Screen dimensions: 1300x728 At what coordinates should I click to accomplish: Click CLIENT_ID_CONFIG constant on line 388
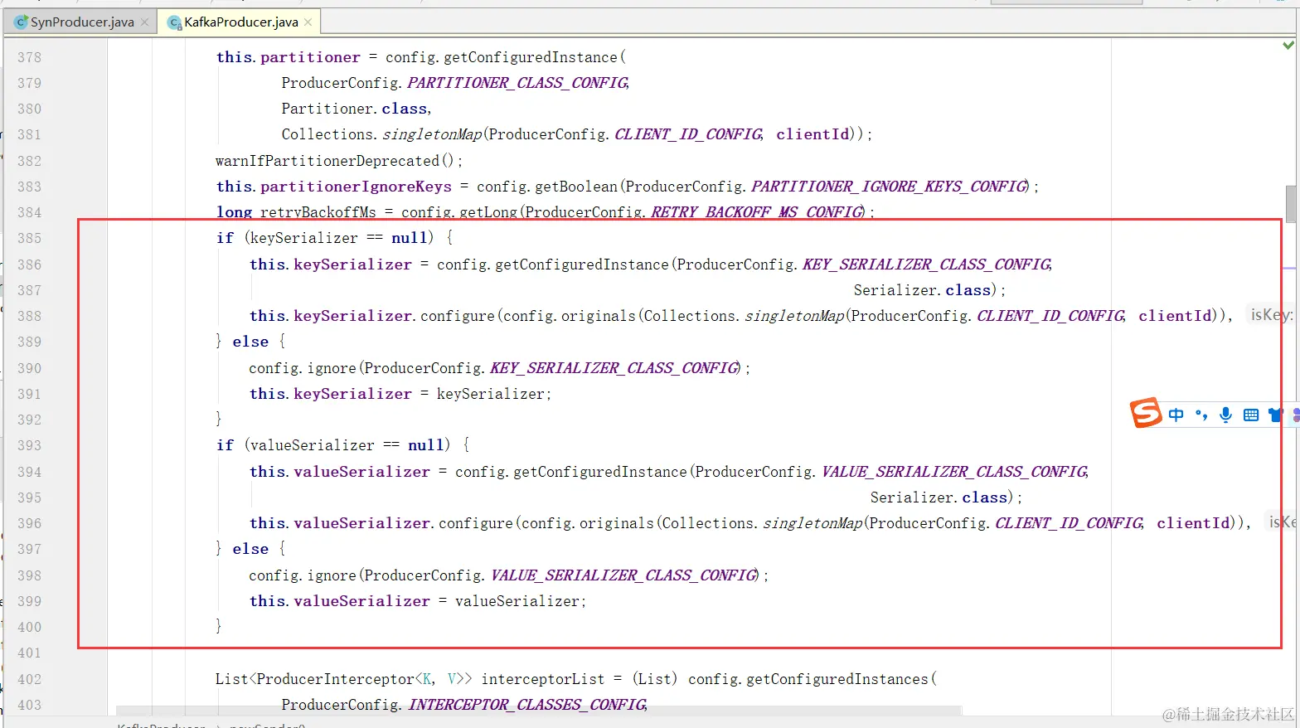1050,316
